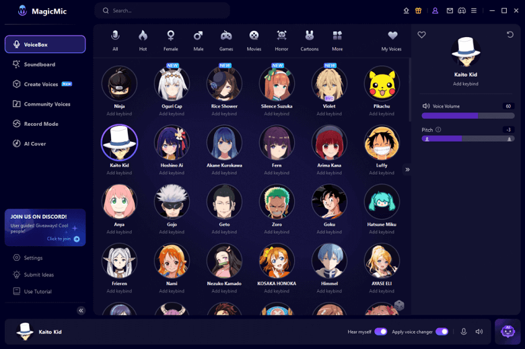The height and width of the screenshot is (349, 525).
Task: Choose the Fern voice
Action: click(x=277, y=143)
